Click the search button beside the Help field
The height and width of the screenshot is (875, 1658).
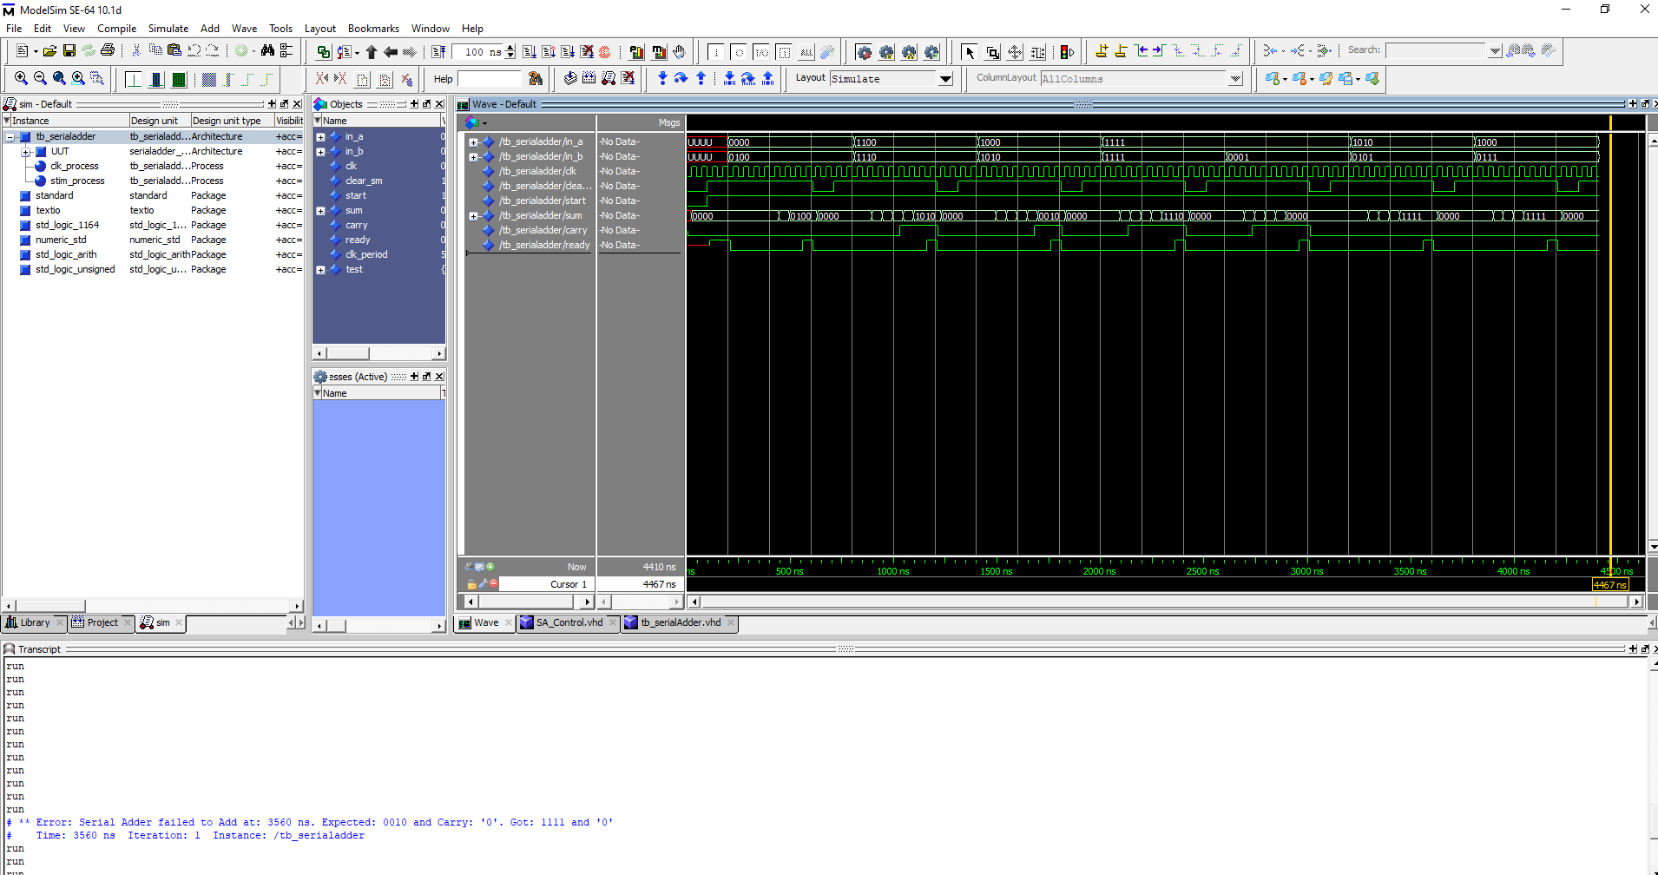pyautogui.click(x=536, y=79)
